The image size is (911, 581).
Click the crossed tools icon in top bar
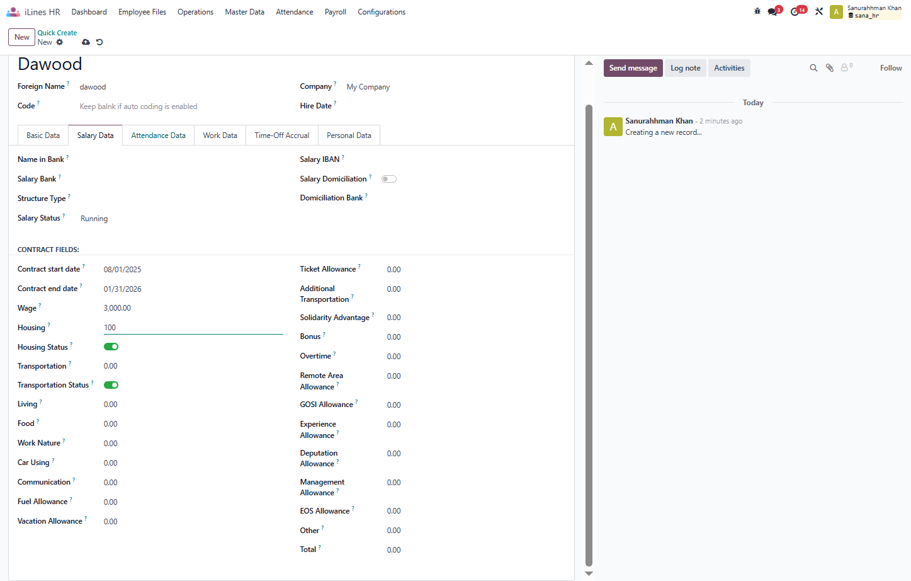click(819, 11)
